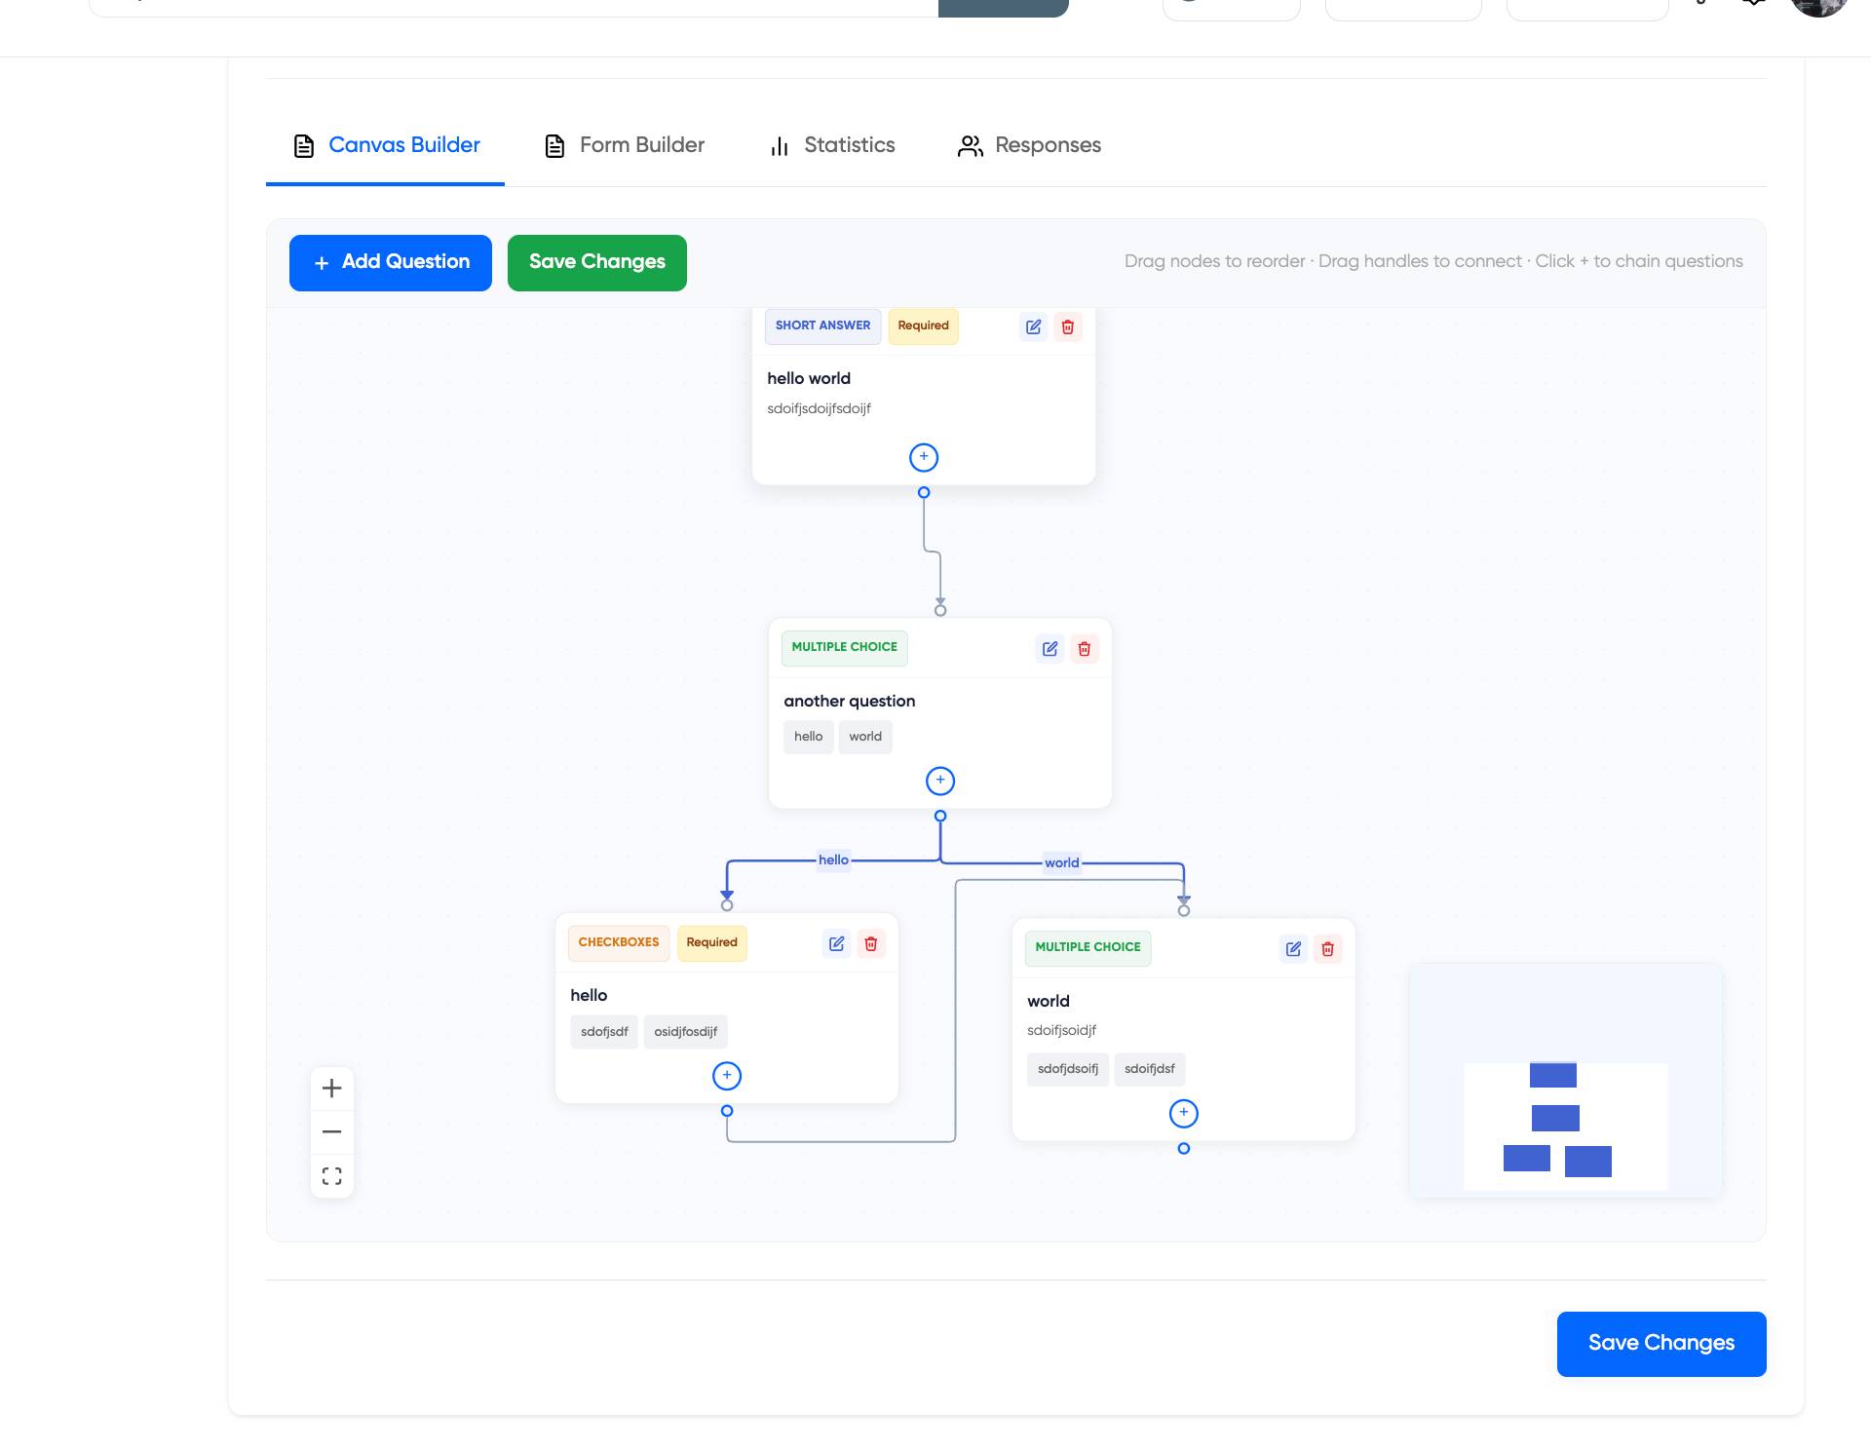The width and height of the screenshot is (1871, 1452).
Task: Edit the 'hello' checkboxes question
Action: (836, 943)
